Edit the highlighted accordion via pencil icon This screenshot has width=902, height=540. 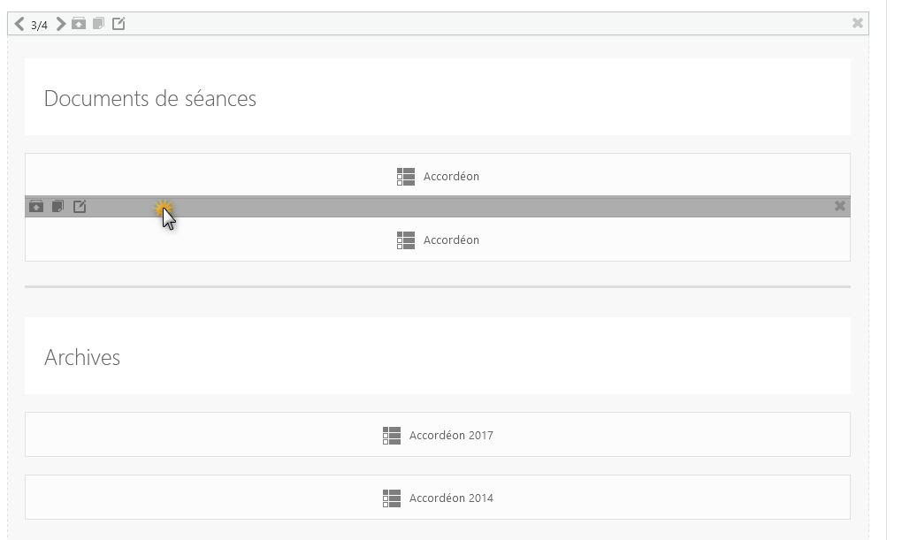coord(80,207)
